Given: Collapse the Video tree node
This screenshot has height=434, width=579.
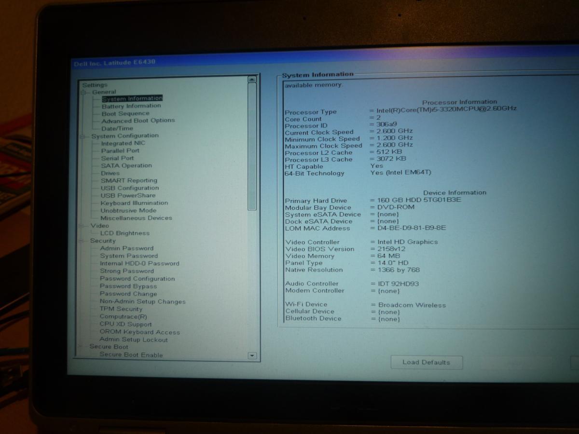Looking at the screenshot, I should 82,226.
